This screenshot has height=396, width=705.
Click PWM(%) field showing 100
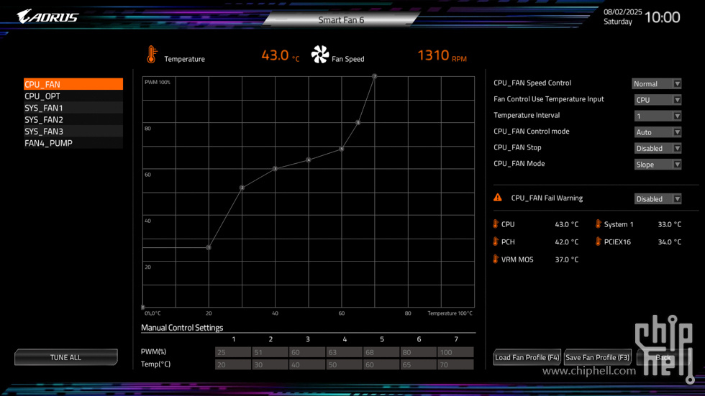pos(455,352)
